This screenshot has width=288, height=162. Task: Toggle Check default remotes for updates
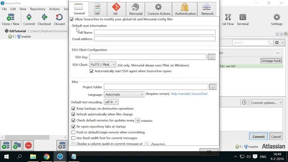click(73, 121)
